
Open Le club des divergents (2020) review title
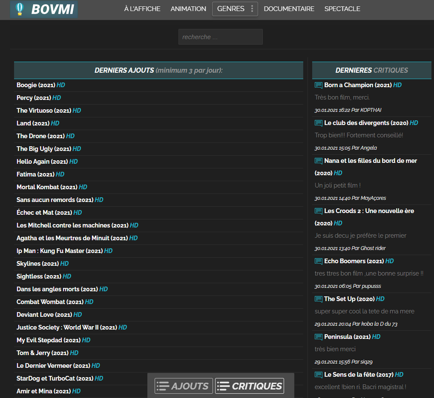pos(371,123)
